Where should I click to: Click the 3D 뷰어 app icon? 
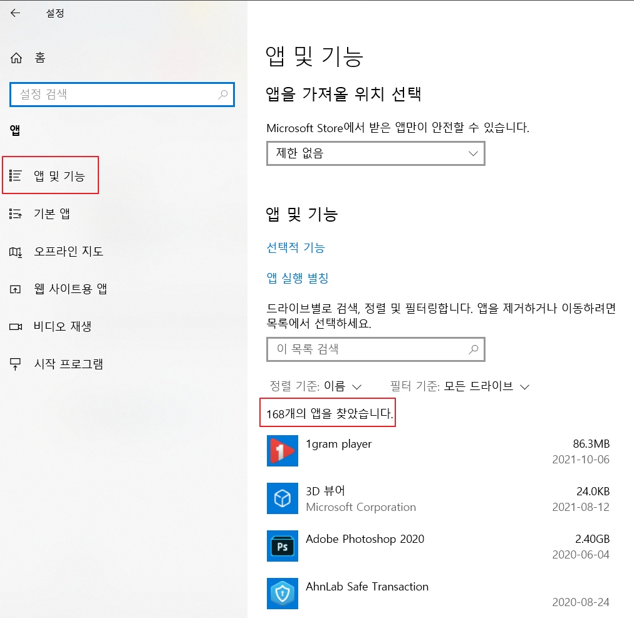coord(282,498)
